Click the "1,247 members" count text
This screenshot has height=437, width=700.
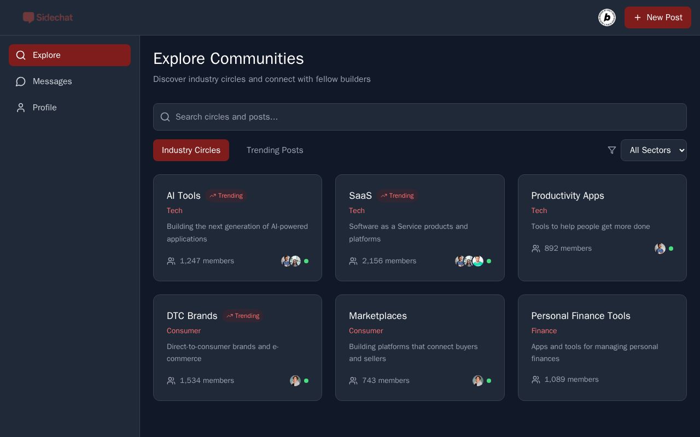[x=207, y=261]
